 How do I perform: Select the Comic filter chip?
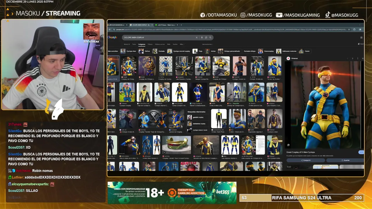tap(305, 51)
